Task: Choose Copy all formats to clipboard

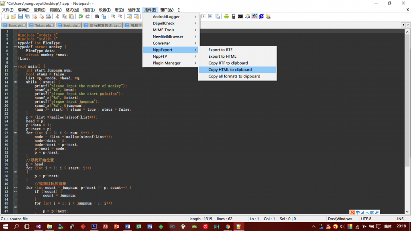Action: click(x=237, y=76)
